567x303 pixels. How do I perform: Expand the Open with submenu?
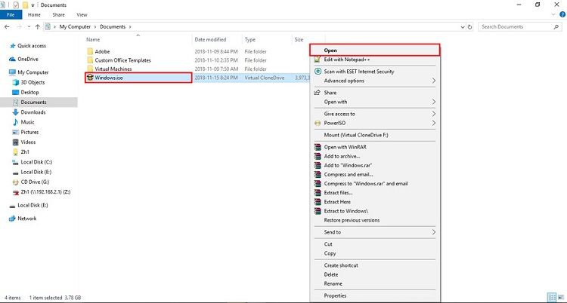433,102
